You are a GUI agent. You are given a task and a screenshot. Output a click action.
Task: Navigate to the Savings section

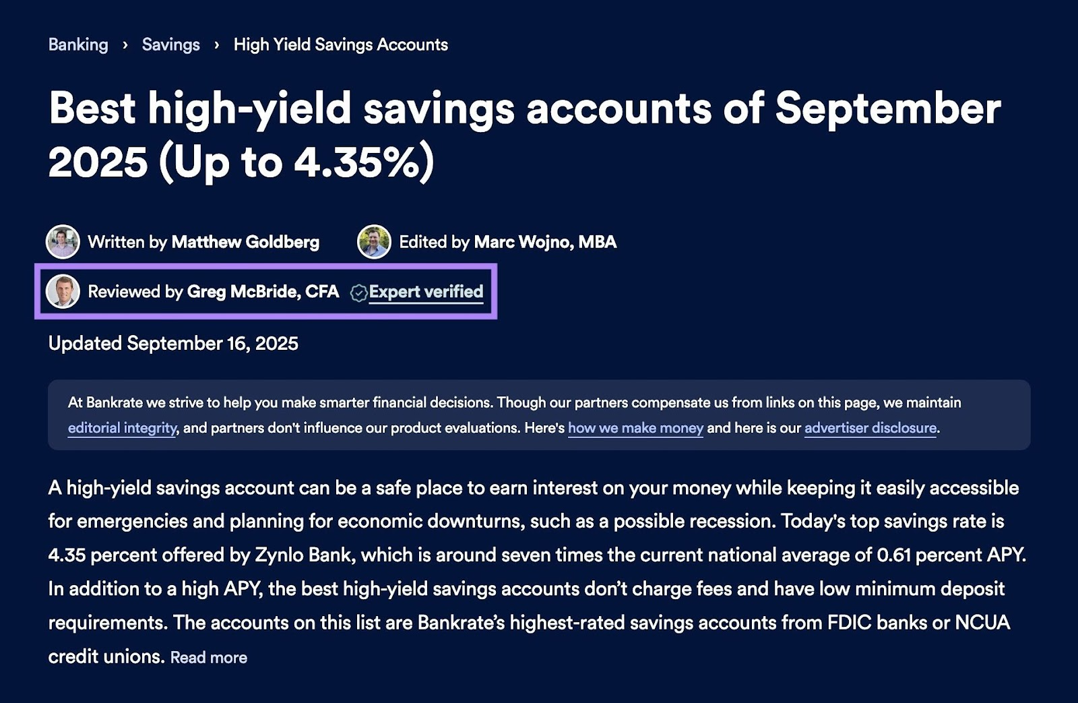click(x=170, y=44)
